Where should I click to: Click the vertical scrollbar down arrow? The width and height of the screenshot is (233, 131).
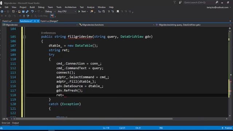[230, 116]
